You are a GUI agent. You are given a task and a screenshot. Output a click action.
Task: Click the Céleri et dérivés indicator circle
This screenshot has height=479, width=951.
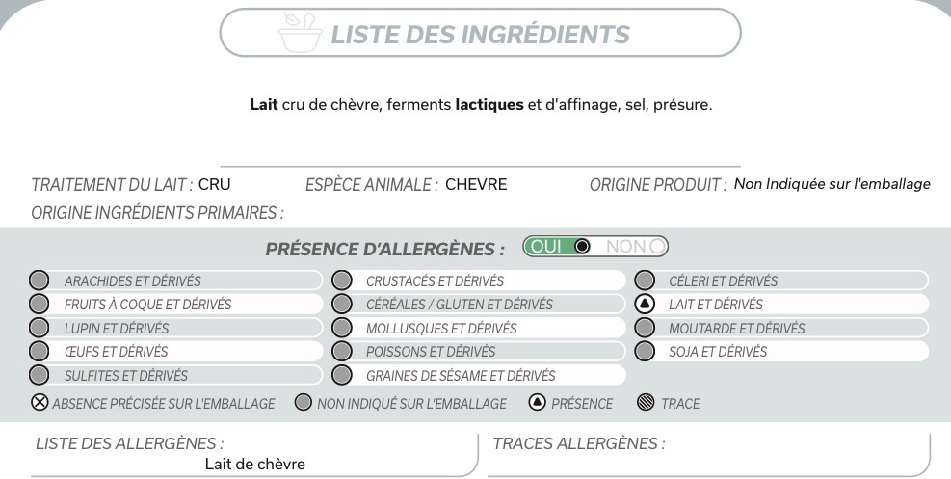point(646,281)
